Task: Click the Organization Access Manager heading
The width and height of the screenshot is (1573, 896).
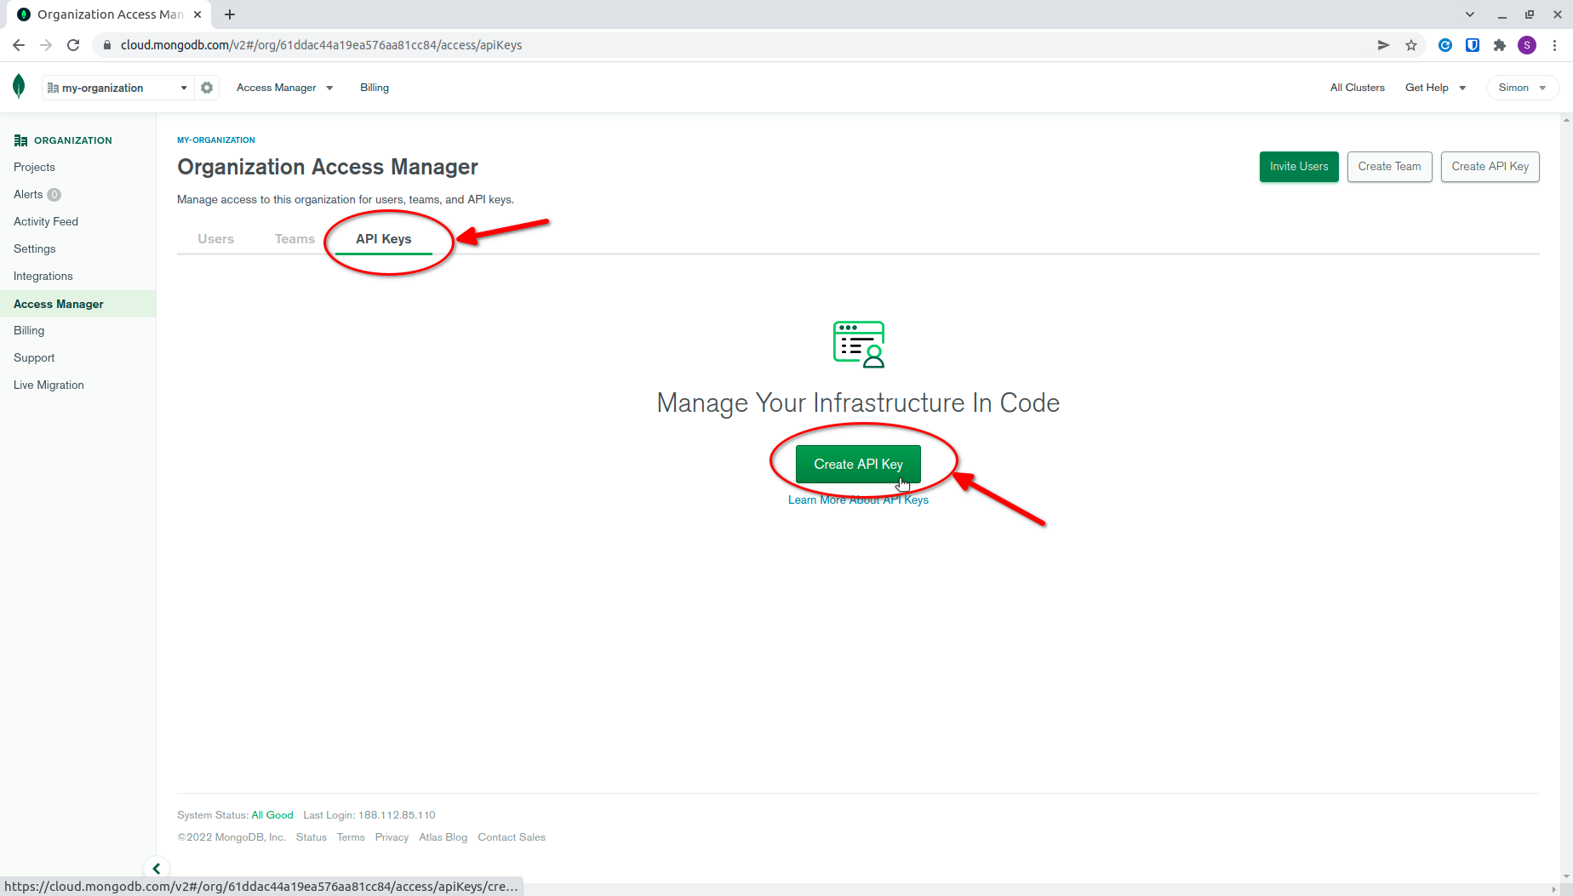Action: 328,167
